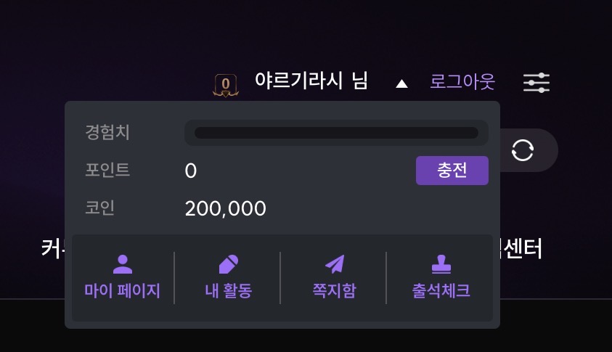Open the settings sliders icon
This screenshot has height=352, width=612.
coord(536,82)
